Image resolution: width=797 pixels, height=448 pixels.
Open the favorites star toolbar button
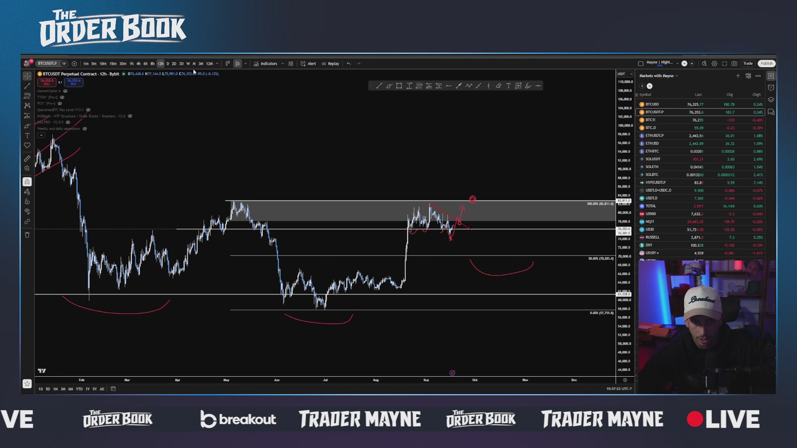[27, 384]
